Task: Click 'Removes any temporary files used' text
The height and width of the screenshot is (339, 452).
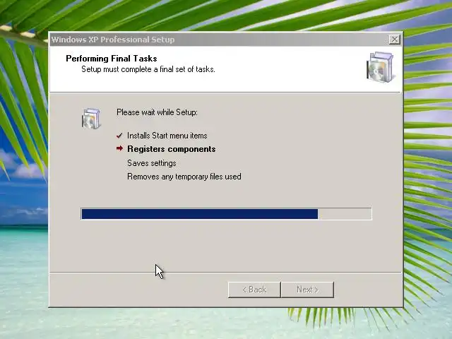Action: tap(184, 177)
